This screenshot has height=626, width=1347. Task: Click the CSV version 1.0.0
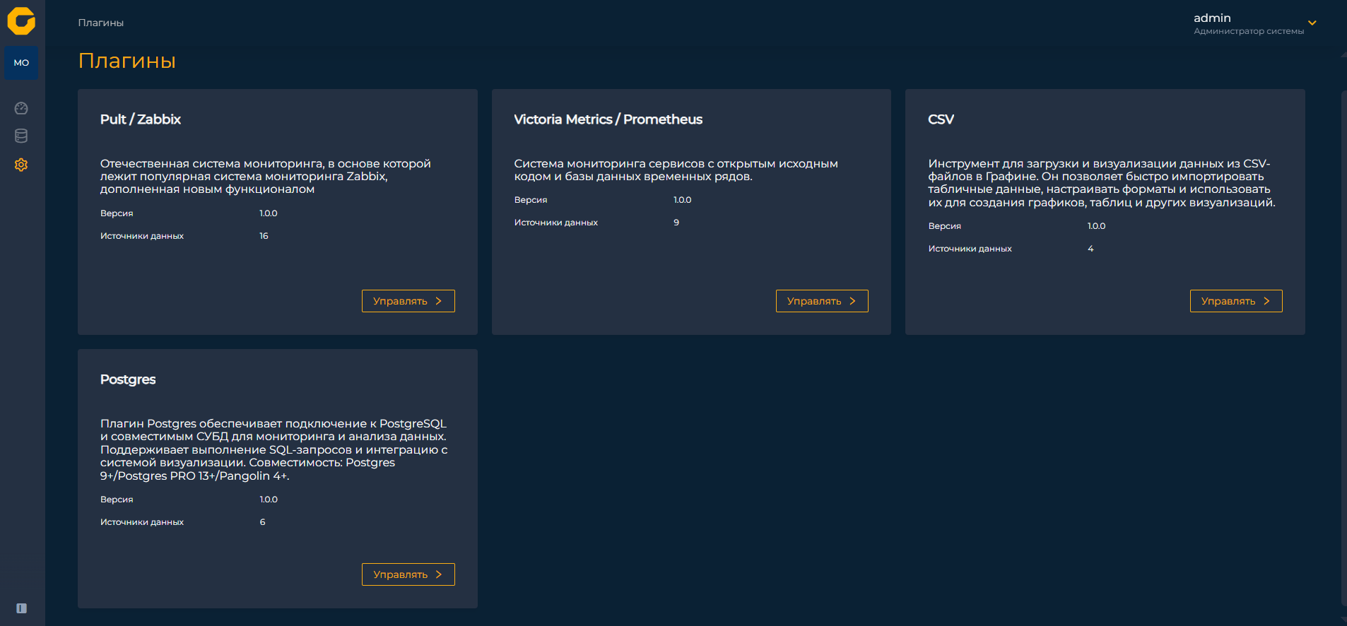click(1096, 226)
